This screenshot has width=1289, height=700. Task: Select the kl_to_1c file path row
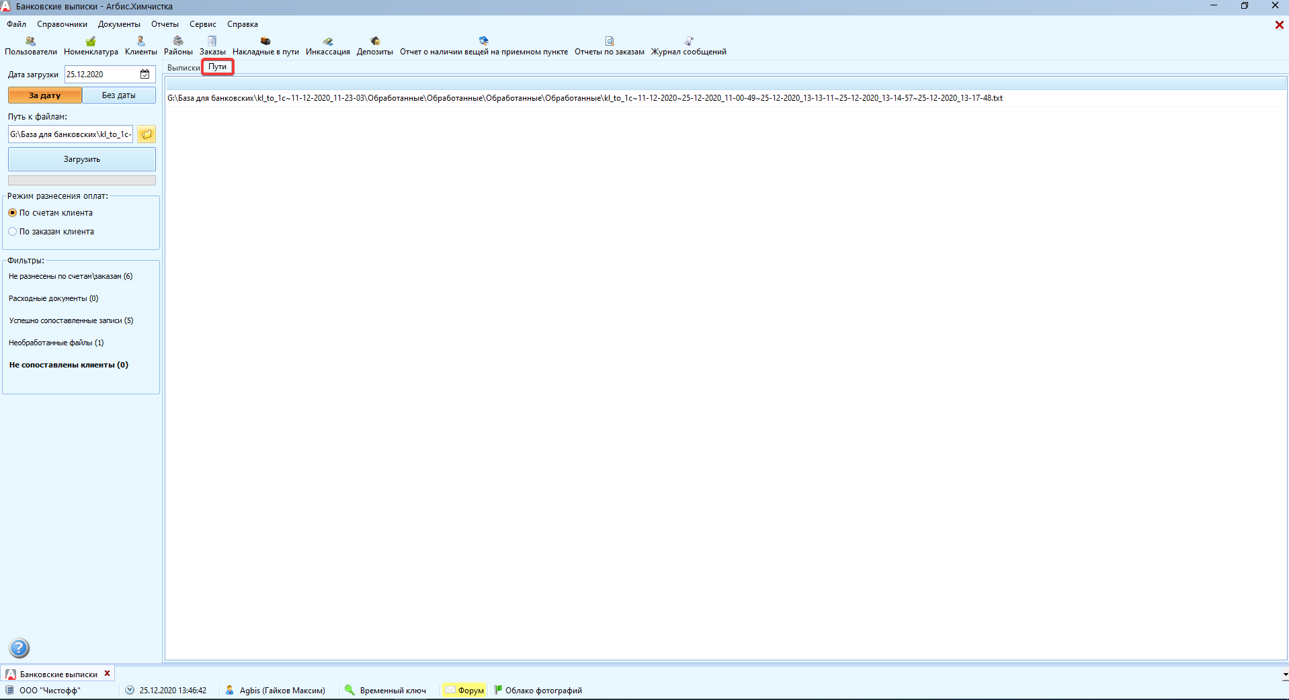point(726,98)
